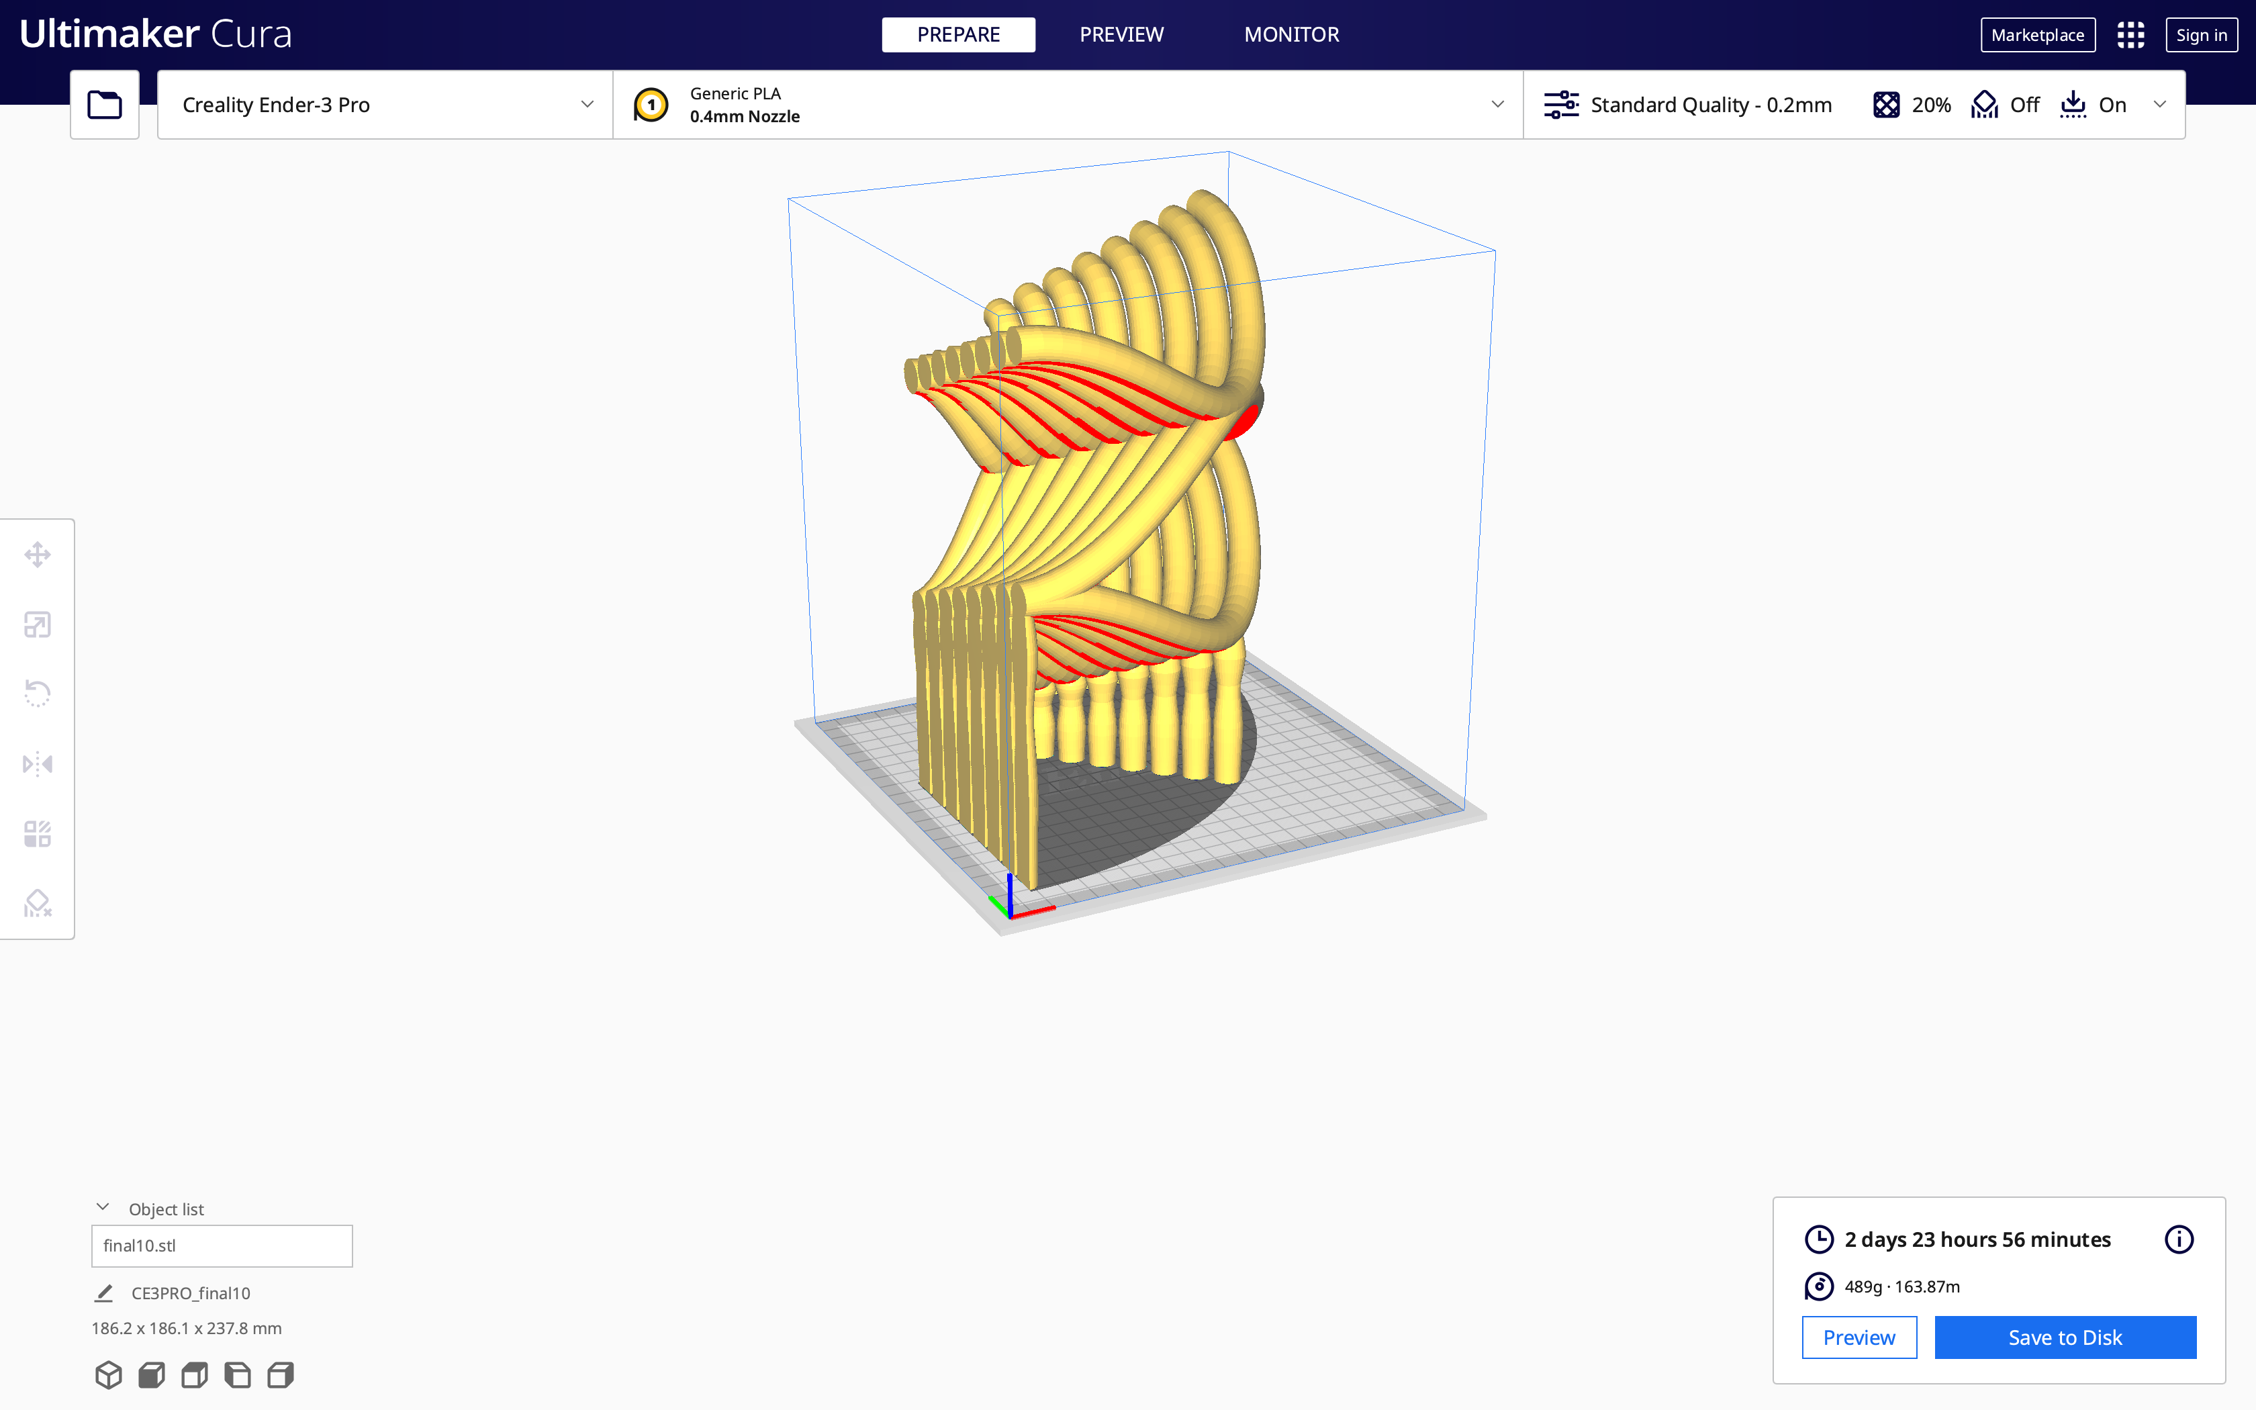
Task: Select the Support Blocker tool
Action: tap(38, 902)
